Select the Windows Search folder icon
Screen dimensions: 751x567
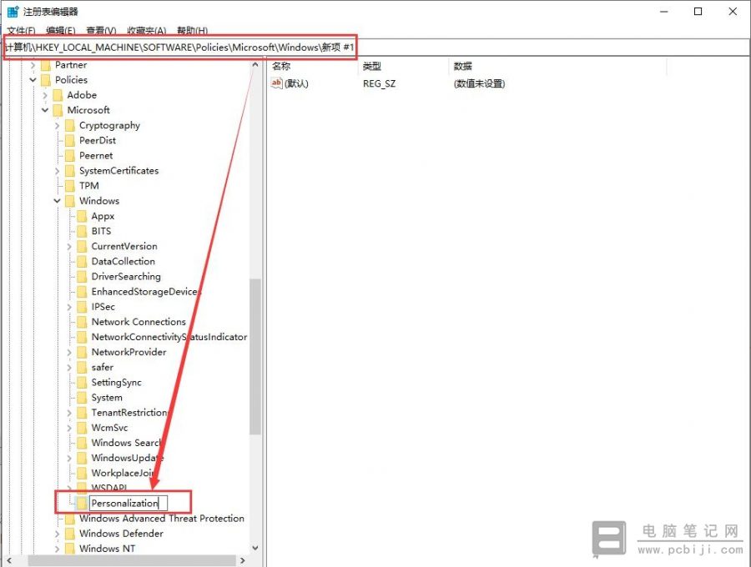[83, 443]
